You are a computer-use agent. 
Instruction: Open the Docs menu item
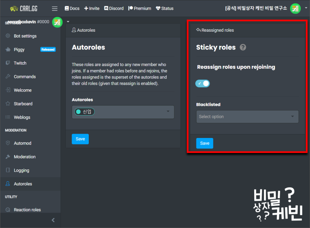72,9
